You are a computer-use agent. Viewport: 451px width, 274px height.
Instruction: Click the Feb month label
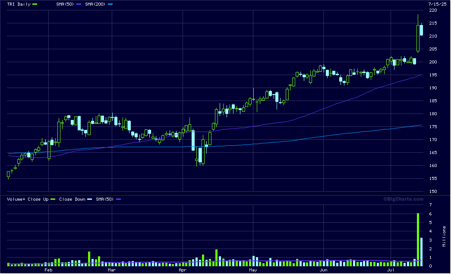pyautogui.click(x=48, y=270)
